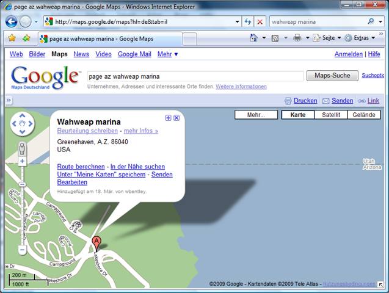
Task: Open the Favorites star icon
Action: coord(12,38)
